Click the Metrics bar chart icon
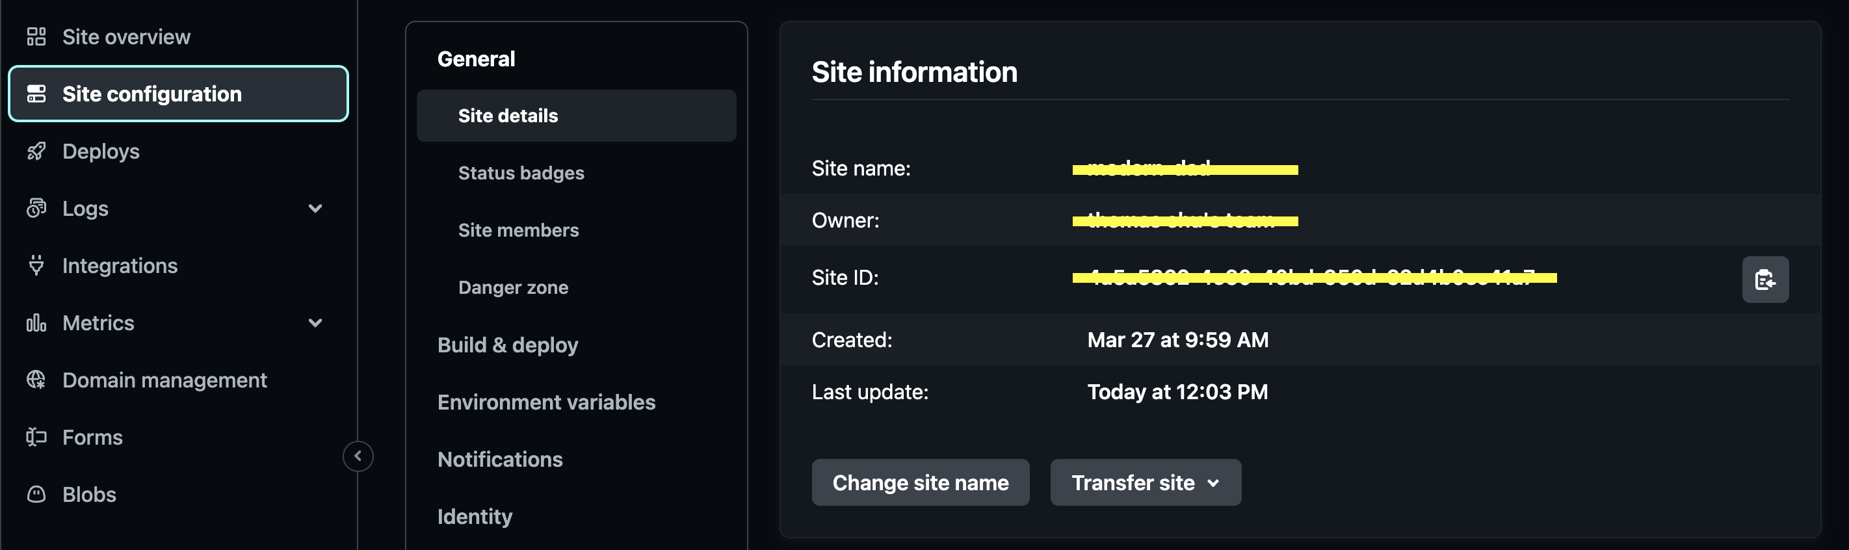1849x550 pixels. point(36,323)
